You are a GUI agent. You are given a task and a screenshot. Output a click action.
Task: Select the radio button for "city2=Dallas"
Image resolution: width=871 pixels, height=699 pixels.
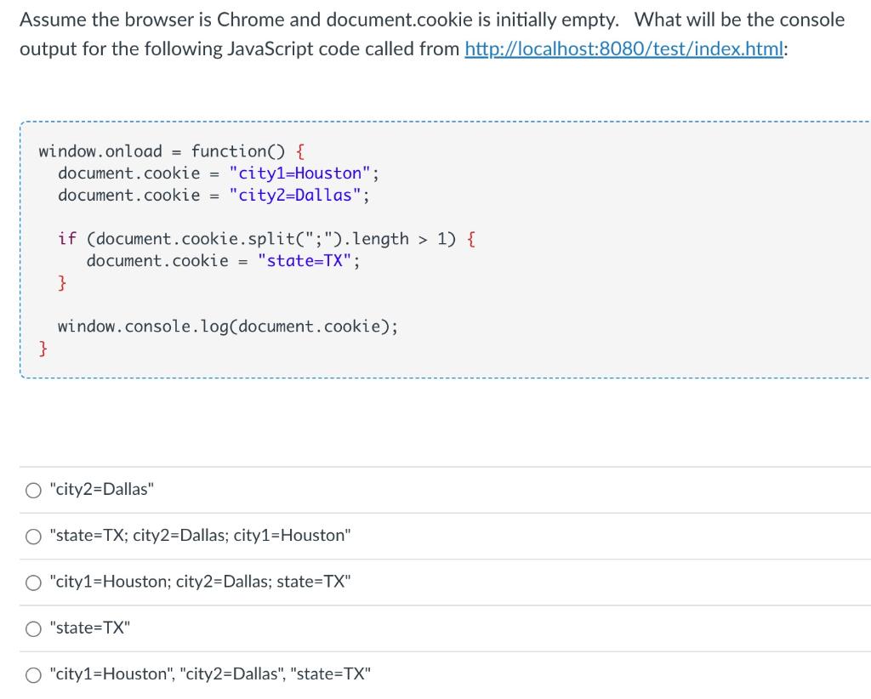pos(33,489)
